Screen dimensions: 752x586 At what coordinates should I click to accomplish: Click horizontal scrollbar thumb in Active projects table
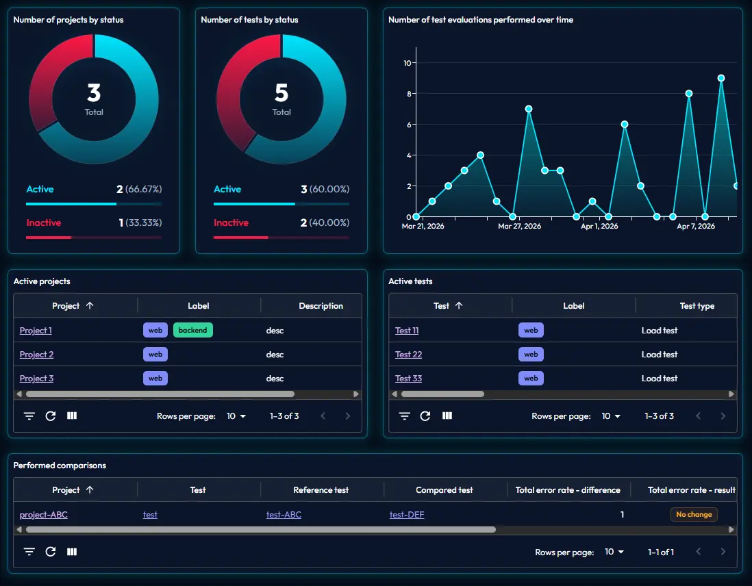[160, 394]
